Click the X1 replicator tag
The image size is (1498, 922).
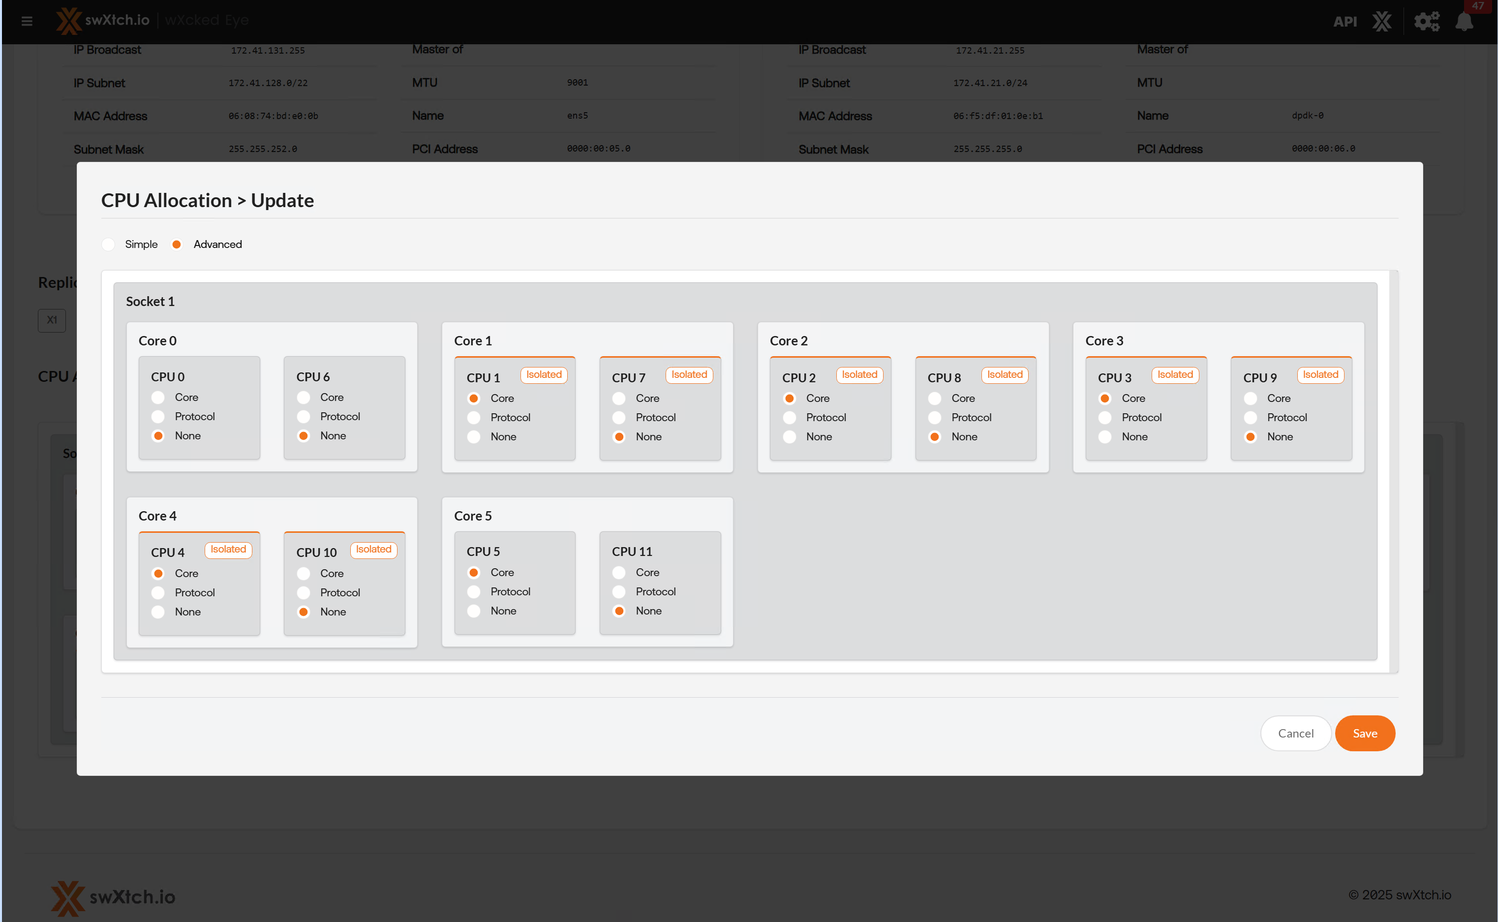click(x=52, y=320)
